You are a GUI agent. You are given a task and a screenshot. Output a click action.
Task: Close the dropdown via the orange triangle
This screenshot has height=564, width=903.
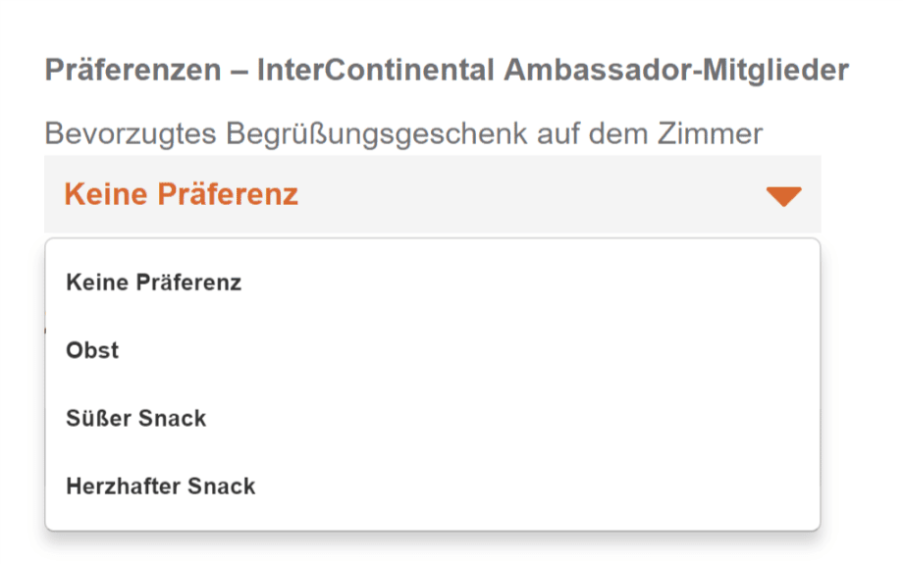783,195
